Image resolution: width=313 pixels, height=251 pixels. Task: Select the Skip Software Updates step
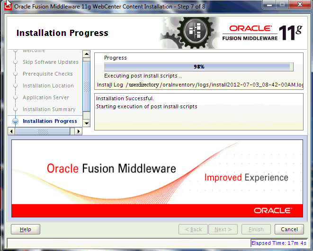pos(50,62)
